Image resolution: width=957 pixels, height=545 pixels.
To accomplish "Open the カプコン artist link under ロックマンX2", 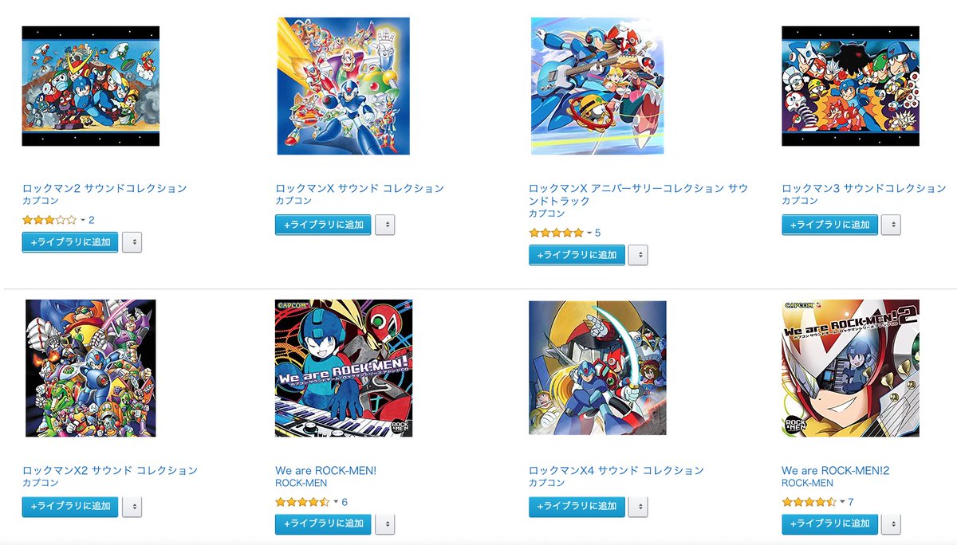I will tap(41, 483).
